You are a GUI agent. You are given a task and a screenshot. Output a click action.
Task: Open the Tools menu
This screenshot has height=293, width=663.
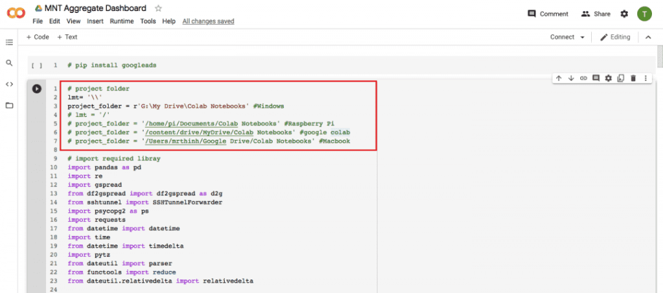click(148, 21)
